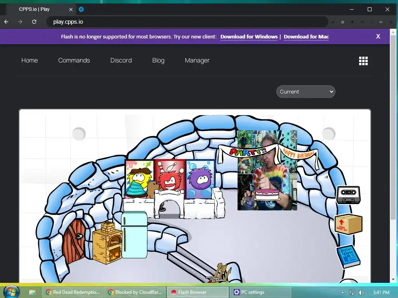
Task: Show hidden tray icons arrow
Action: click(x=342, y=293)
